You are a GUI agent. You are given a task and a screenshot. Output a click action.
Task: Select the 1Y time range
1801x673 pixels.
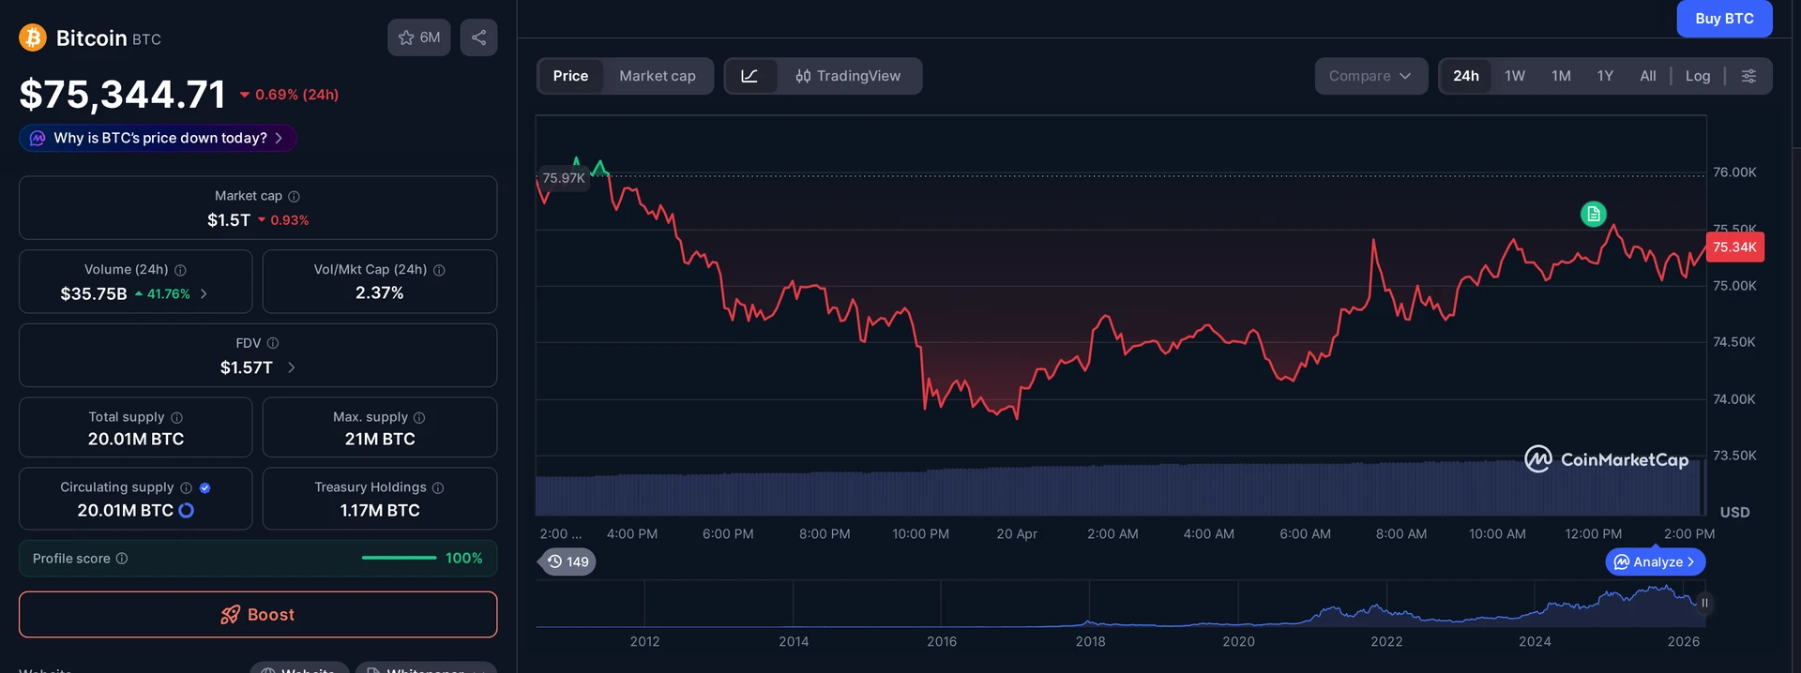click(1605, 76)
